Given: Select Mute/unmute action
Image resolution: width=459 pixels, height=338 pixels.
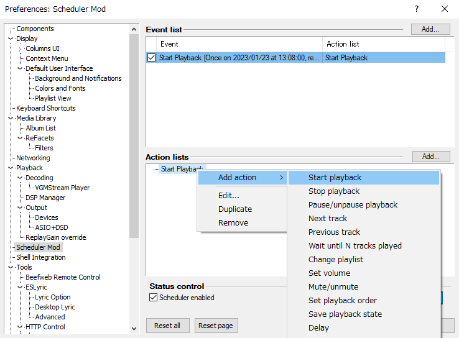Looking at the screenshot, I should coord(364,287).
